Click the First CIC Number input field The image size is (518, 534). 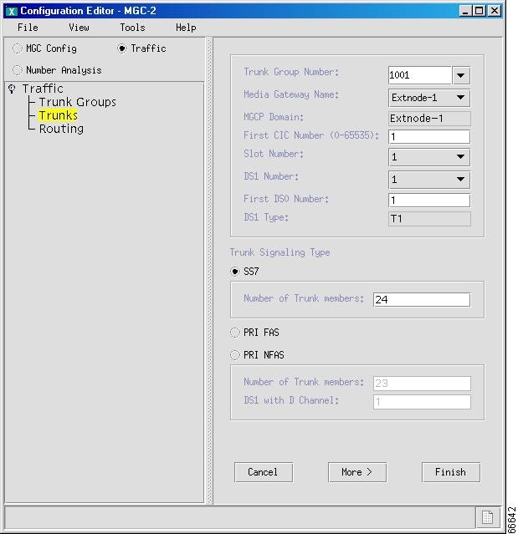(429, 137)
